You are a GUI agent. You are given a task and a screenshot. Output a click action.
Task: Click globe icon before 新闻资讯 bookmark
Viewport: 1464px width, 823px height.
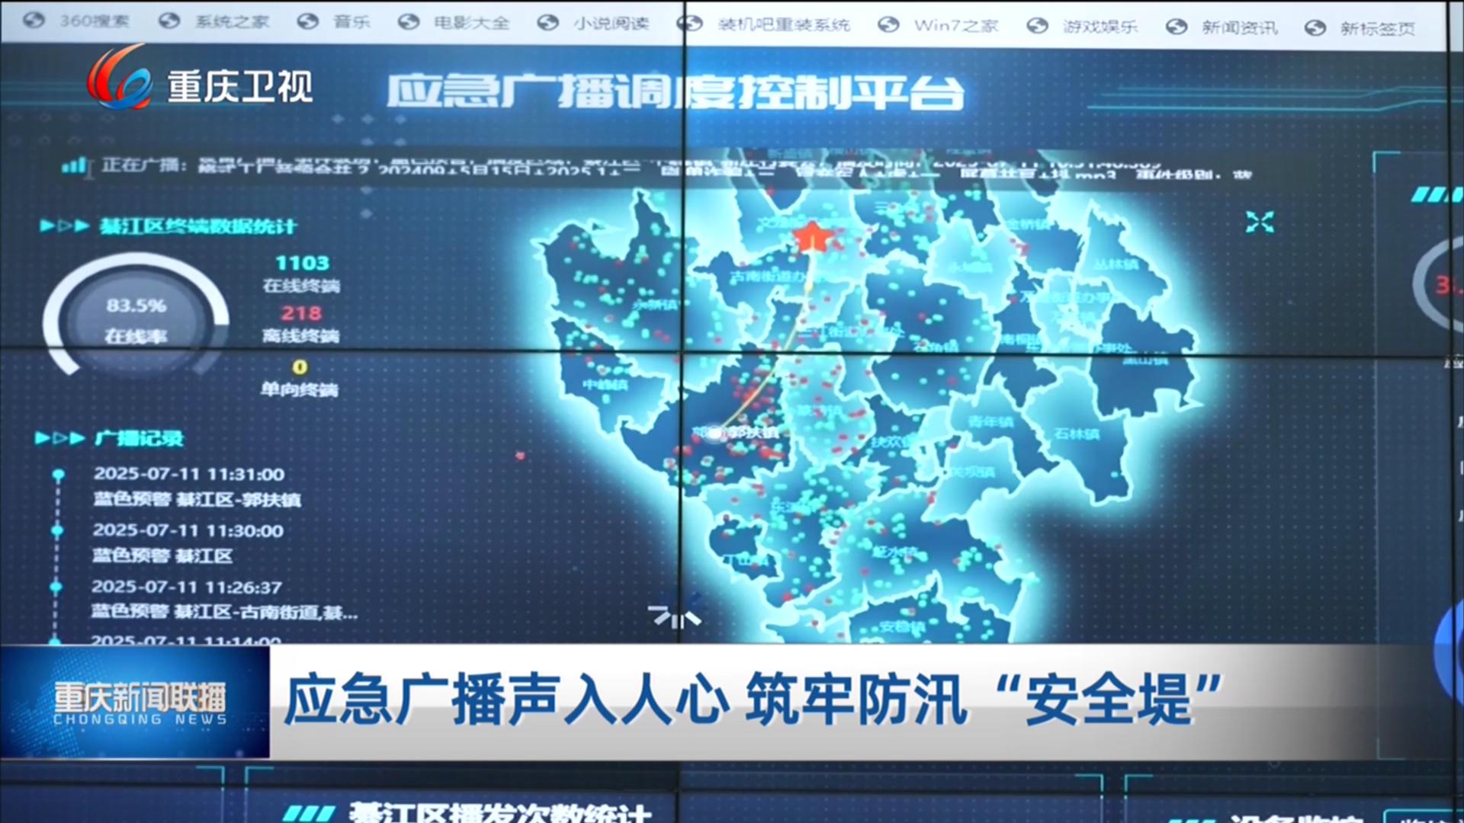(x=1177, y=27)
